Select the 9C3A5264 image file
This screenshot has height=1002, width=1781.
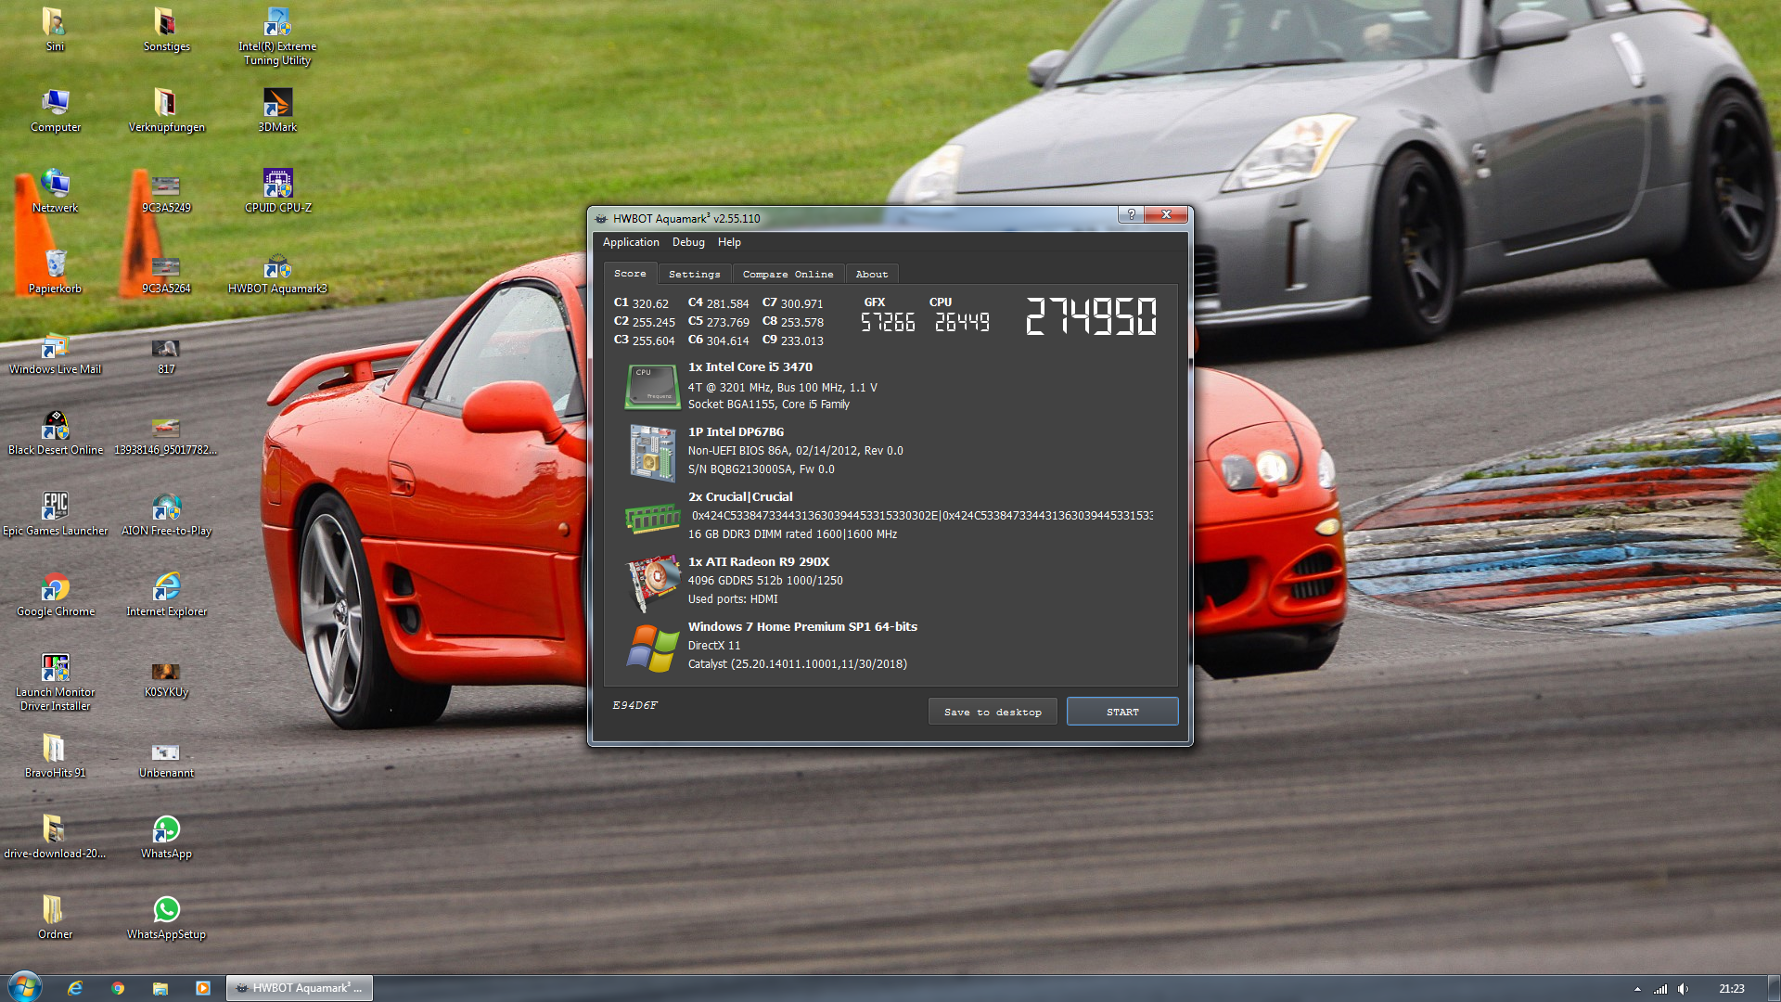point(166,275)
